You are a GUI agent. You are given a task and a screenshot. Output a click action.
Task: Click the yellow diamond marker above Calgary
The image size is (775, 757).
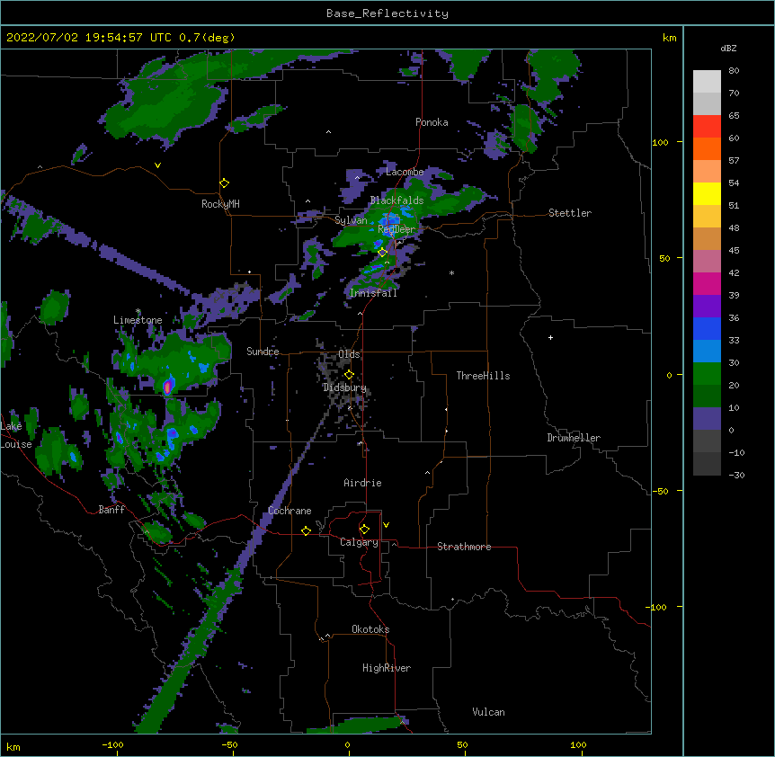364,530
